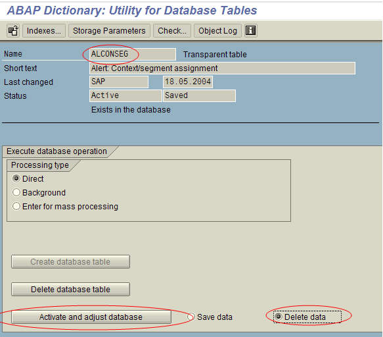Click Activate and adjust database

(x=91, y=317)
